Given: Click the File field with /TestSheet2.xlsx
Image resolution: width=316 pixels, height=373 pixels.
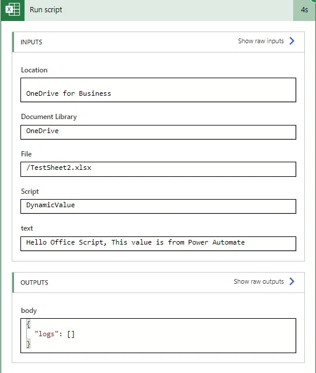Looking at the screenshot, I should coord(158,169).
